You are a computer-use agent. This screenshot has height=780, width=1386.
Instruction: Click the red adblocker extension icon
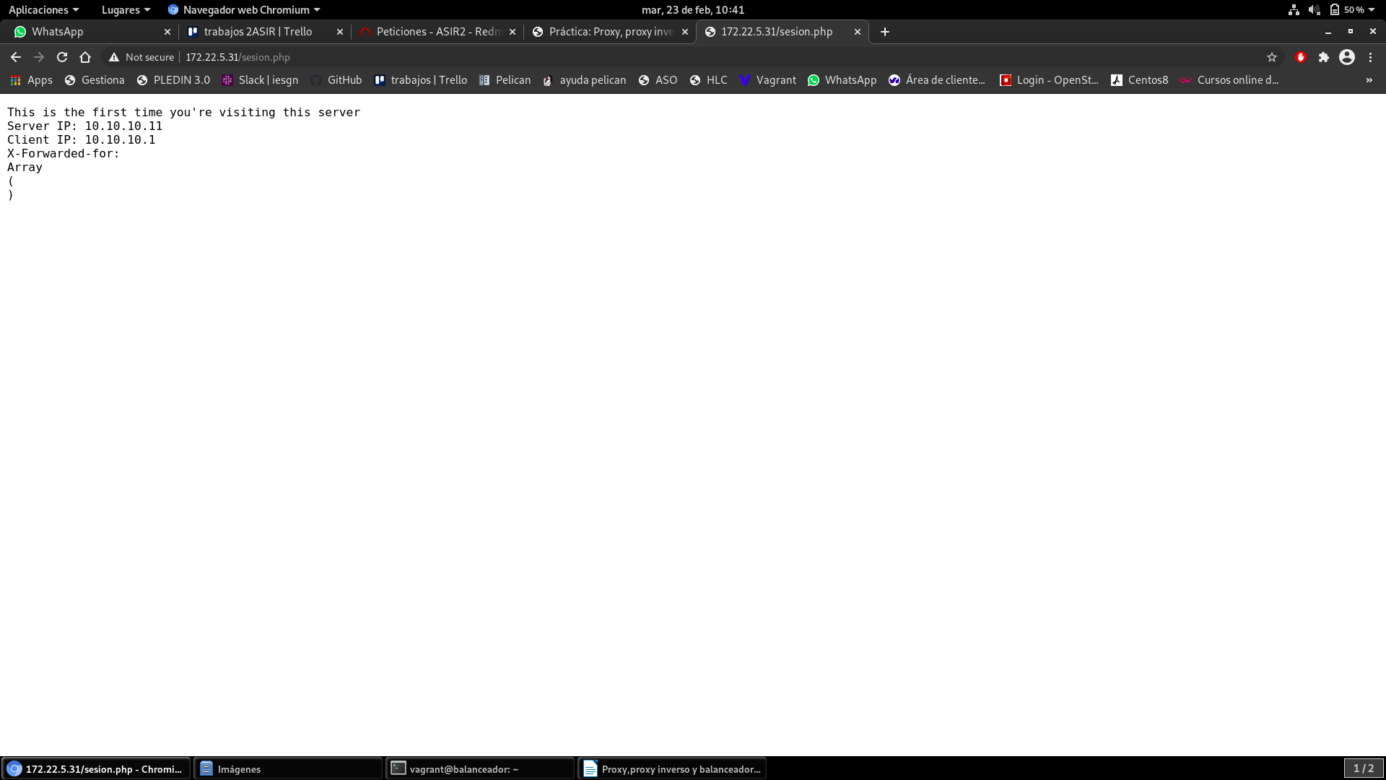pyautogui.click(x=1300, y=57)
